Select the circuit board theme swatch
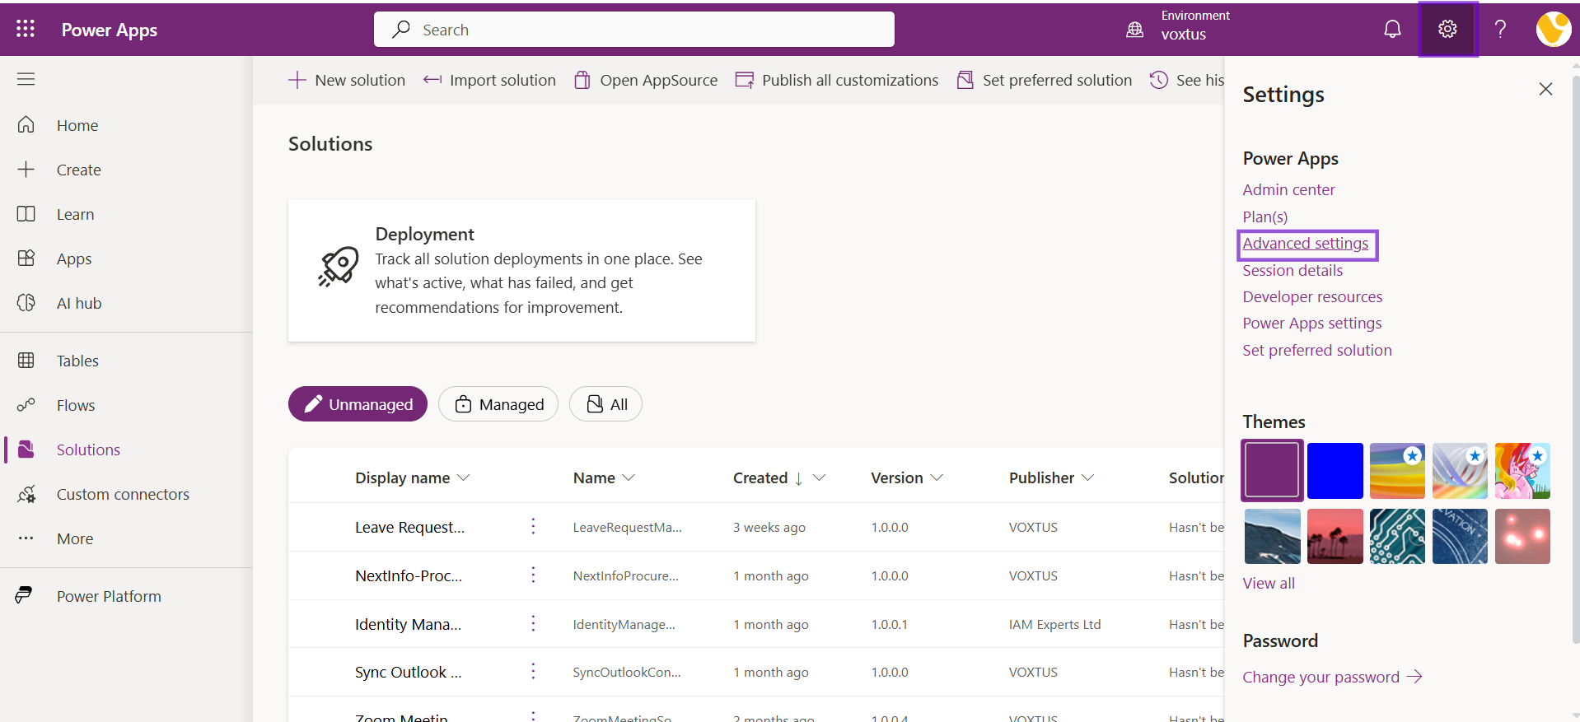 [1397, 536]
